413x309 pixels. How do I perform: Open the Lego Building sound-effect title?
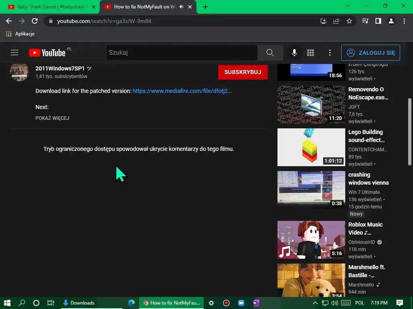tap(366, 136)
